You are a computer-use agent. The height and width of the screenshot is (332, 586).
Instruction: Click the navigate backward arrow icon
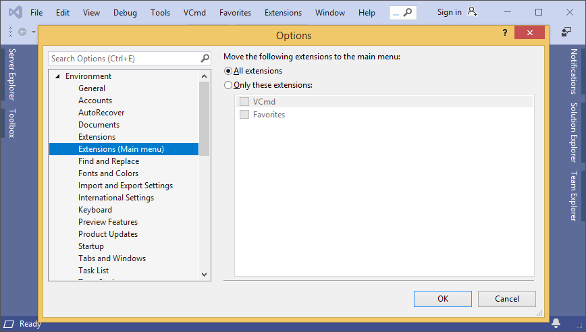click(22, 32)
